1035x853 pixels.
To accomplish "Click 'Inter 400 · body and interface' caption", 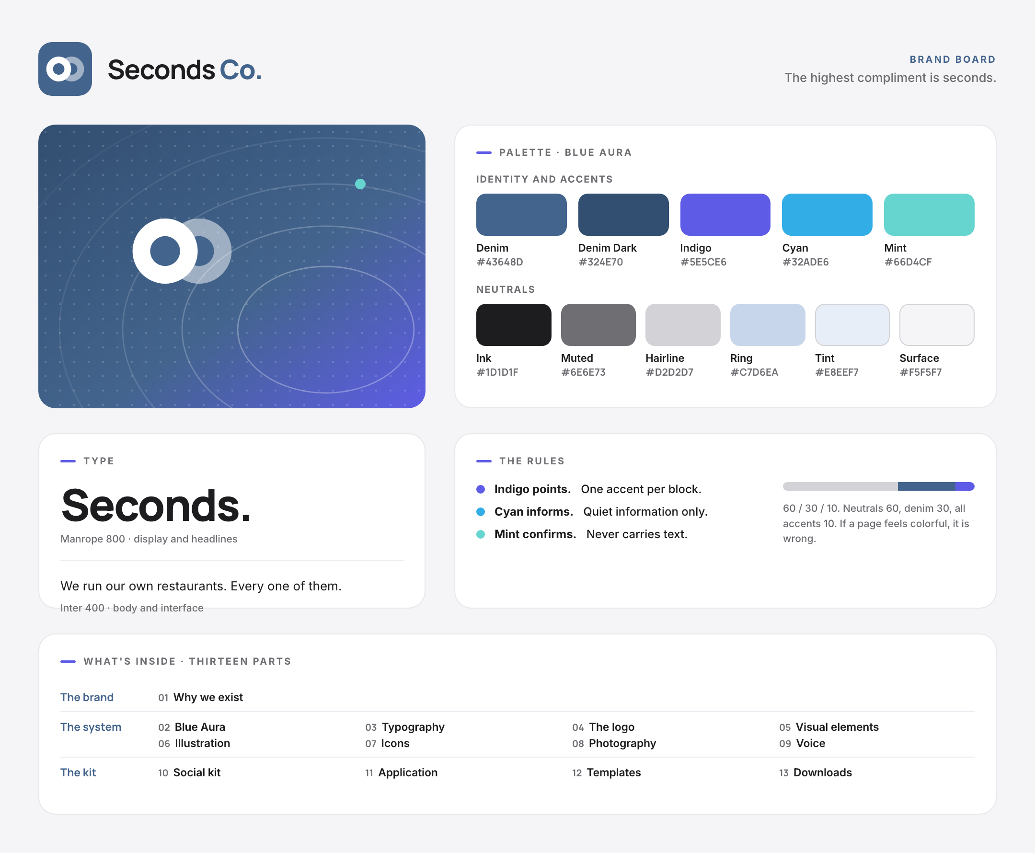I will point(132,608).
